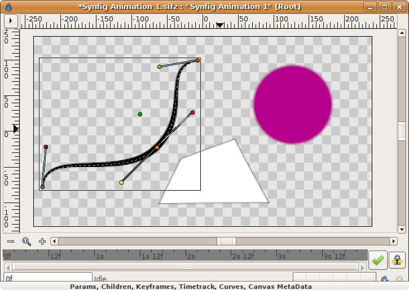The height and width of the screenshot is (290, 409).
Task: Click the stop icon in status bar
Action: tap(399, 279)
